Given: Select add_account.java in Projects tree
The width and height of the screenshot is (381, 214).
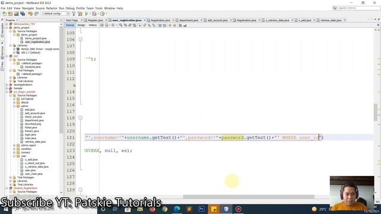Looking at the screenshot, I should [35, 114].
